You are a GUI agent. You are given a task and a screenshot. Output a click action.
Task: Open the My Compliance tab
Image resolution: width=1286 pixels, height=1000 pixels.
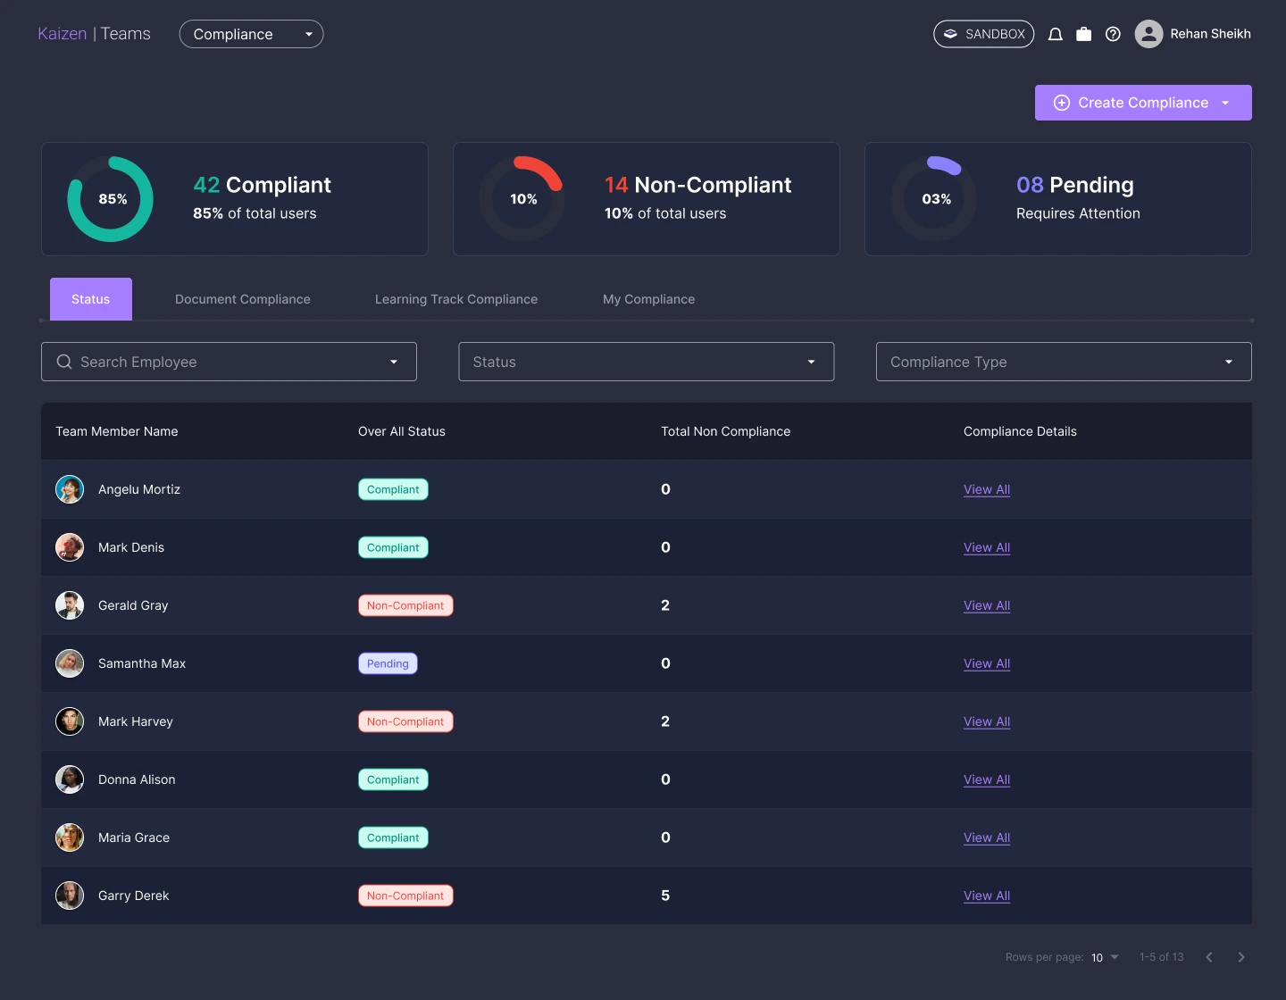point(648,299)
